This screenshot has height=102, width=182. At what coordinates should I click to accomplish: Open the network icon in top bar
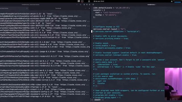coord(89,1)
